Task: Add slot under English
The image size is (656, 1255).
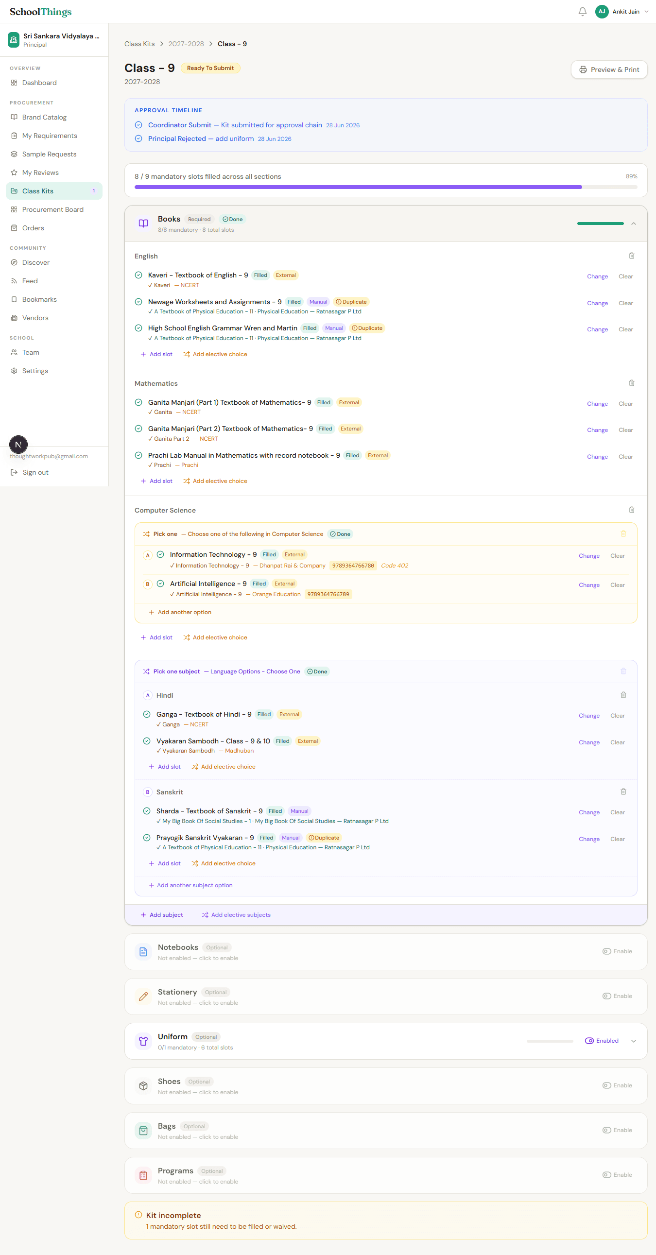Action: click(x=156, y=354)
